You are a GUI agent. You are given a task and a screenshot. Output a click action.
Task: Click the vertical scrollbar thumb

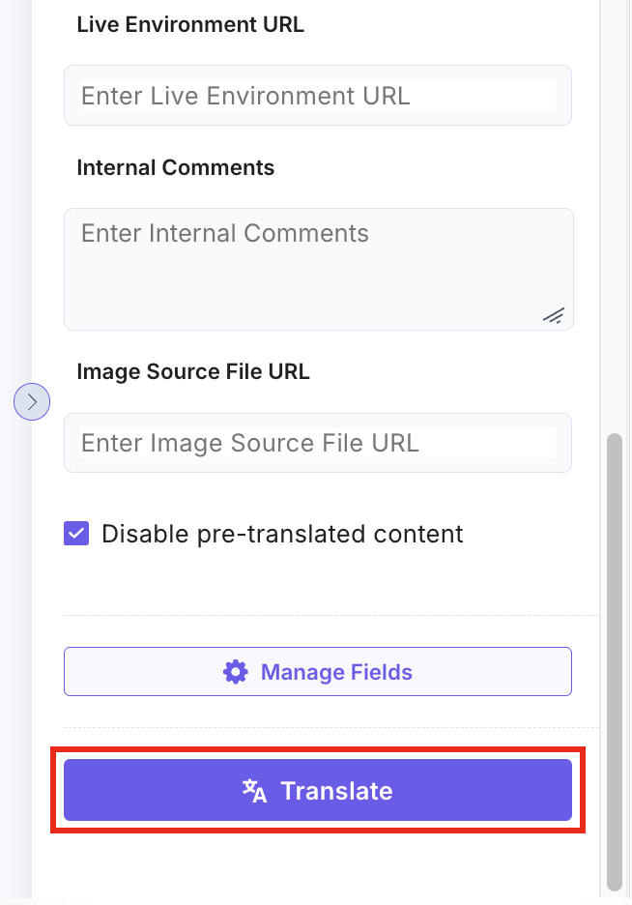(x=614, y=657)
